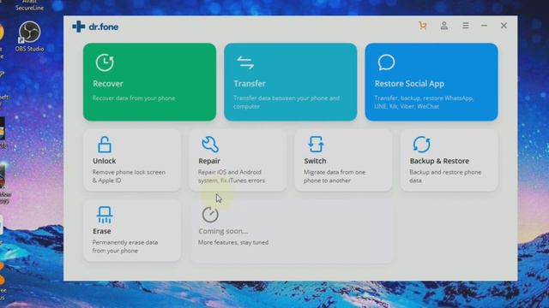Screen dimensions: 549x308
Task: Select the Transfer title text
Action: [x=250, y=84]
